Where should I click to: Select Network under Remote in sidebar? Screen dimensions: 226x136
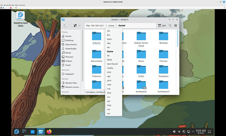coord(69,74)
